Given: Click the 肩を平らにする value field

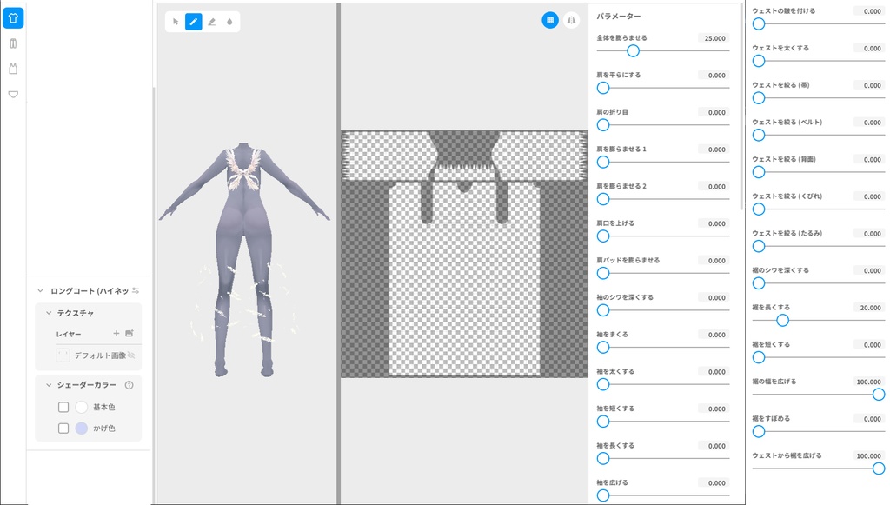Looking at the screenshot, I should coord(714,76).
